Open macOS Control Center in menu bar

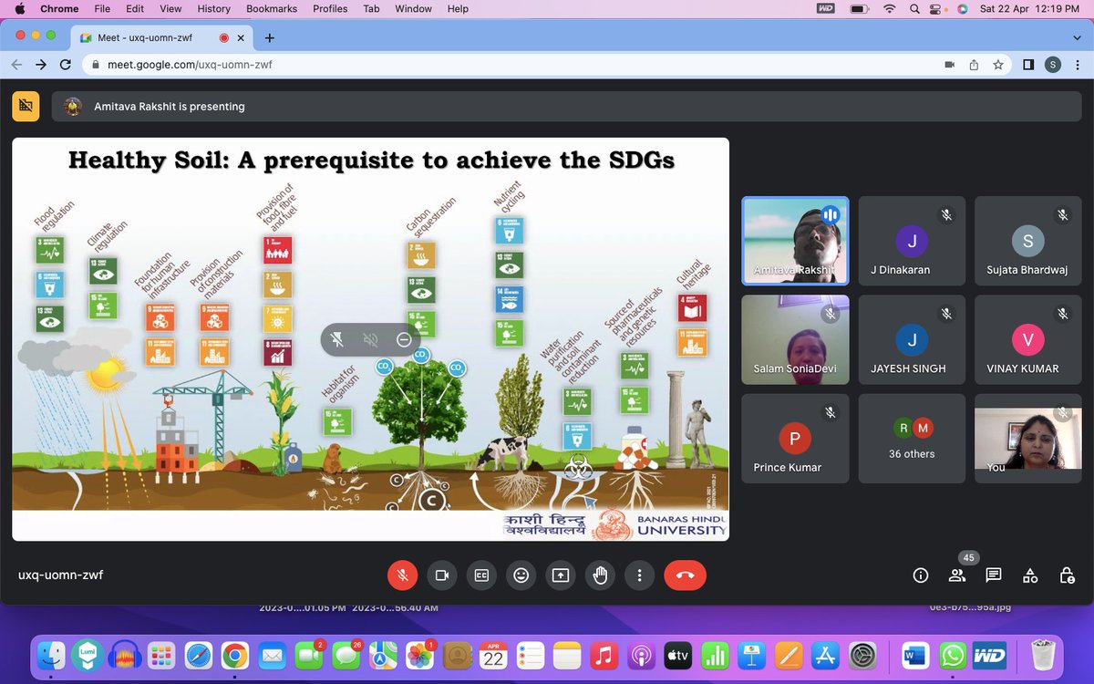pos(937,9)
